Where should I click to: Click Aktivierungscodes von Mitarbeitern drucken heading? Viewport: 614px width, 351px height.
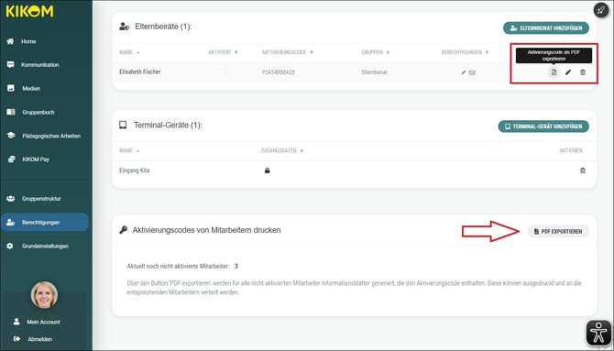coord(206,230)
